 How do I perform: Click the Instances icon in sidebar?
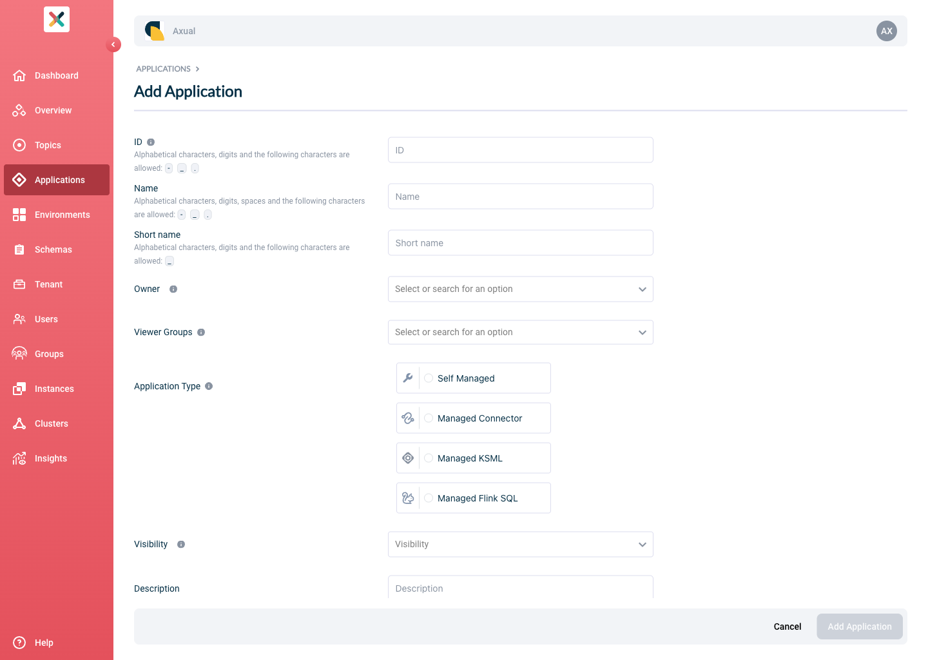click(x=19, y=389)
